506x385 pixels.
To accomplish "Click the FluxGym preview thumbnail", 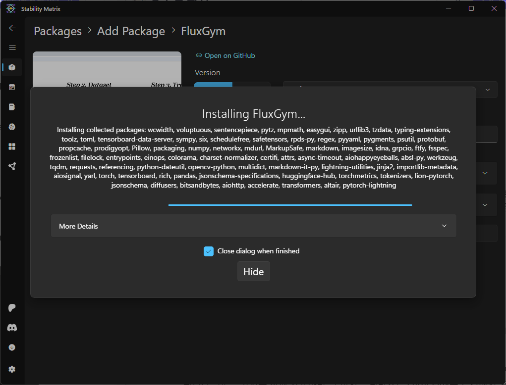I will pyautogui.click(x=107, y=69).
